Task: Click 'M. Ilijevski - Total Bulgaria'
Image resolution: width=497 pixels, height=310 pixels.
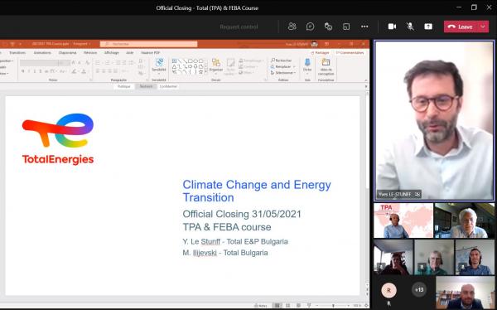Action: (x=225, y=253)
